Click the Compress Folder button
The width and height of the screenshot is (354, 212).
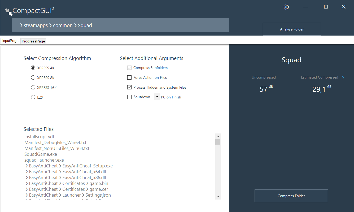291,196
